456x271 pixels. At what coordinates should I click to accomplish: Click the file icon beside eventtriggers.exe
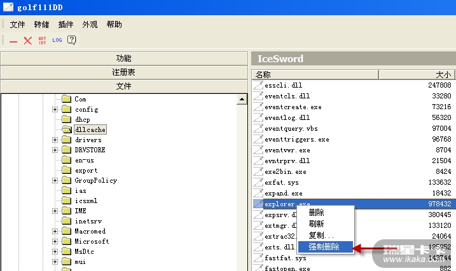pos(258,139)
